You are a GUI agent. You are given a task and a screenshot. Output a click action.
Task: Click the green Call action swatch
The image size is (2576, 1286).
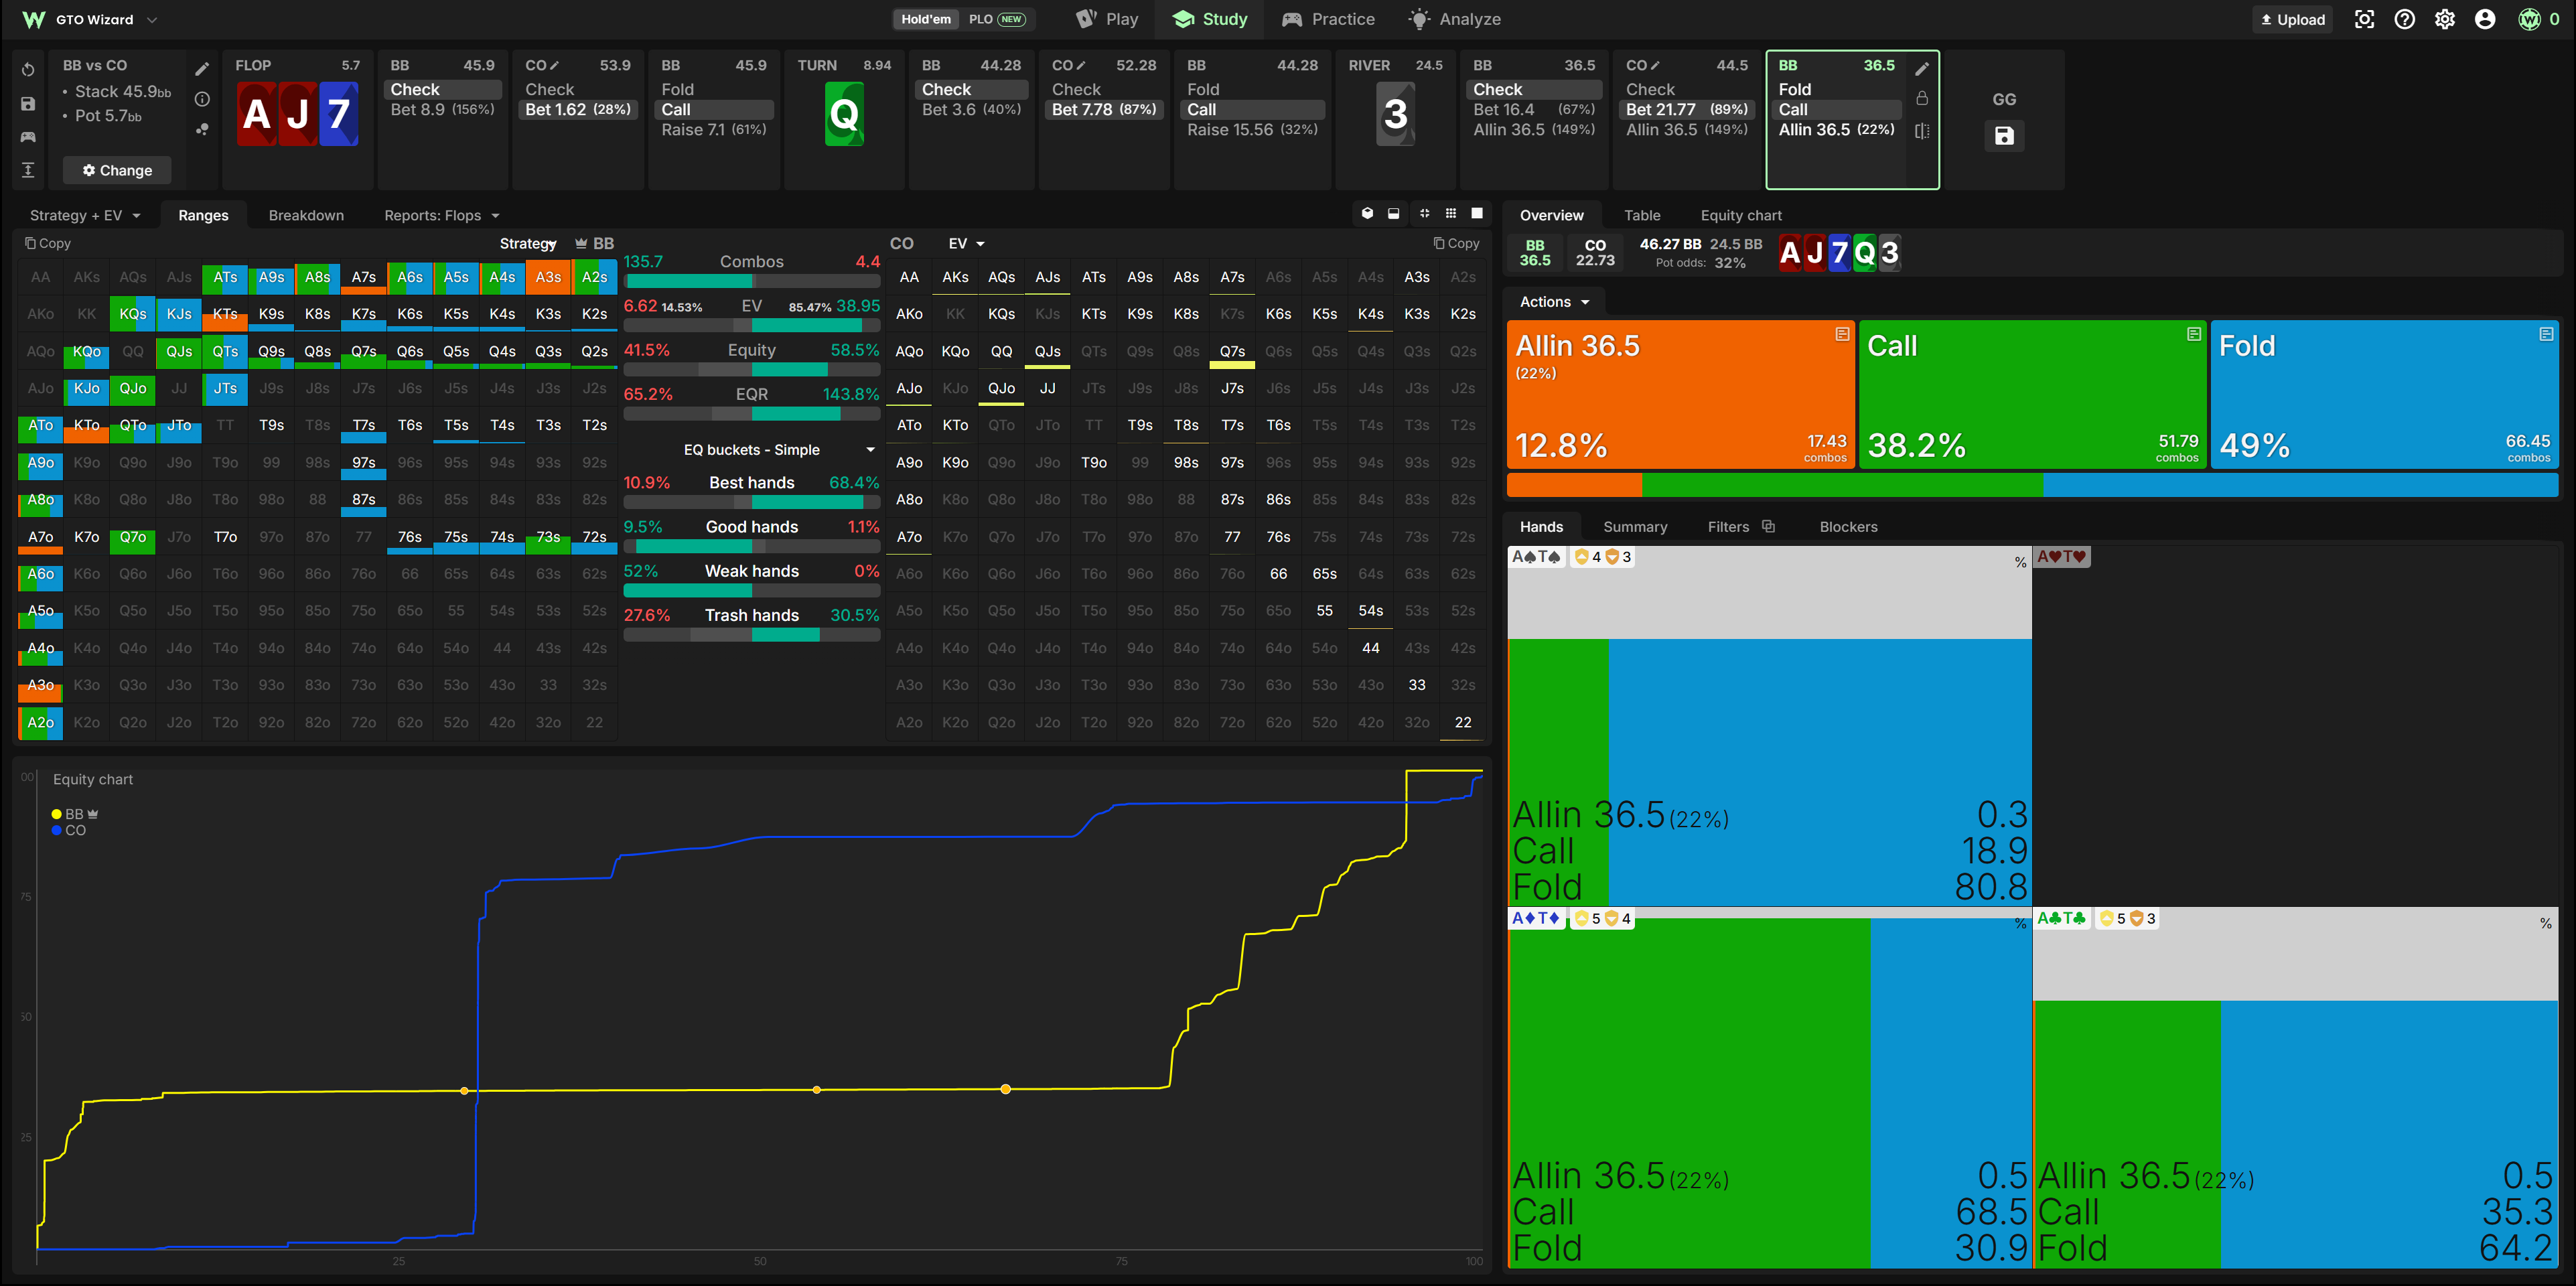tap(2032, 394)
